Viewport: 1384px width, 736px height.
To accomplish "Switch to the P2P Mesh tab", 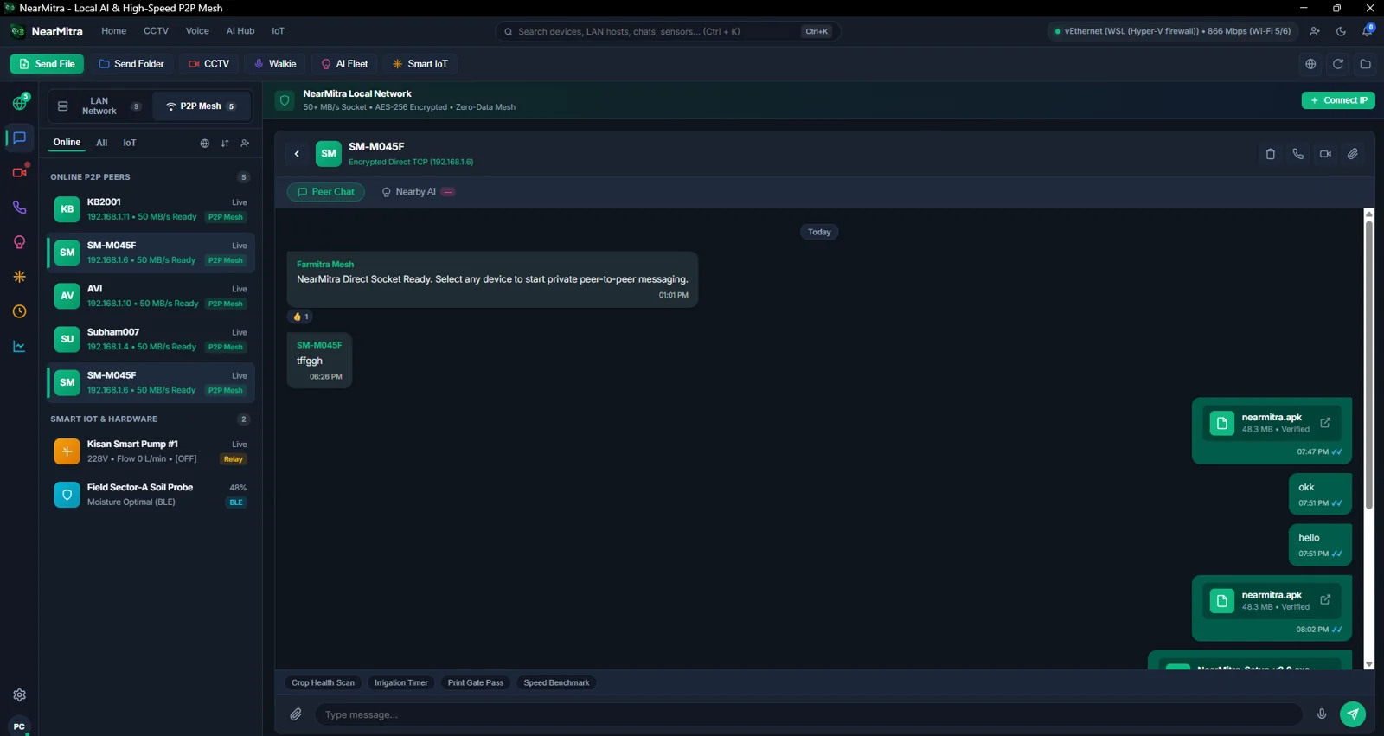I will (x=202, y=106).
